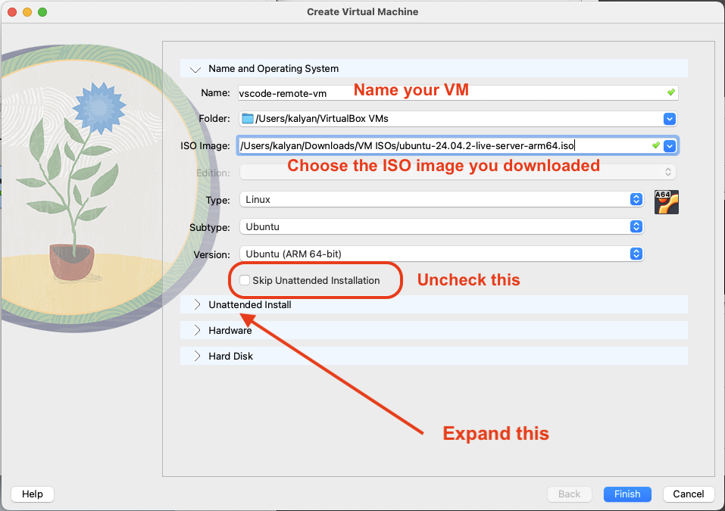The height and width of the screenshot is (511, 725).
Task: Expand the Hard Disk section
Action: point(197,356)
